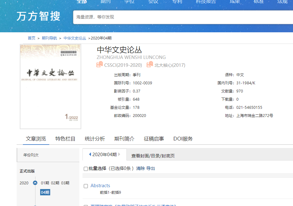293x206 pixels.
Task: Click the search box 海量资源，等你发现
Action: (x=182, y=17)
